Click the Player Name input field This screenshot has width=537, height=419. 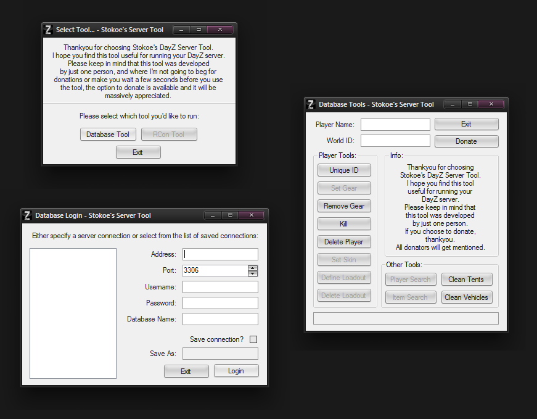pos(395,125)
